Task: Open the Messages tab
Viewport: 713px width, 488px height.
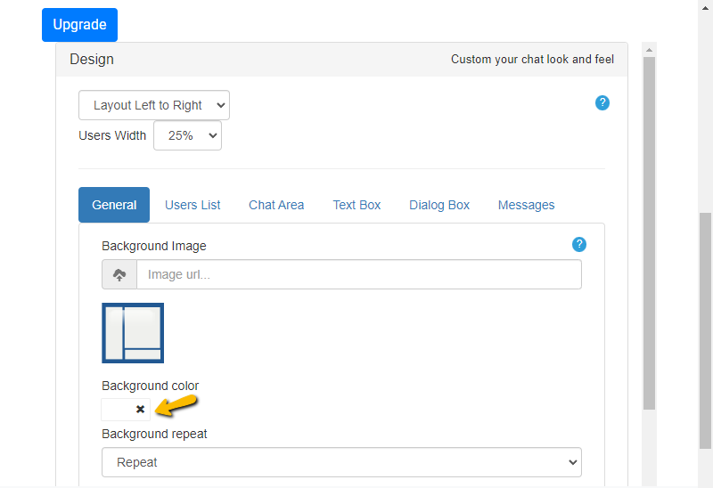Action: (526, 205)
